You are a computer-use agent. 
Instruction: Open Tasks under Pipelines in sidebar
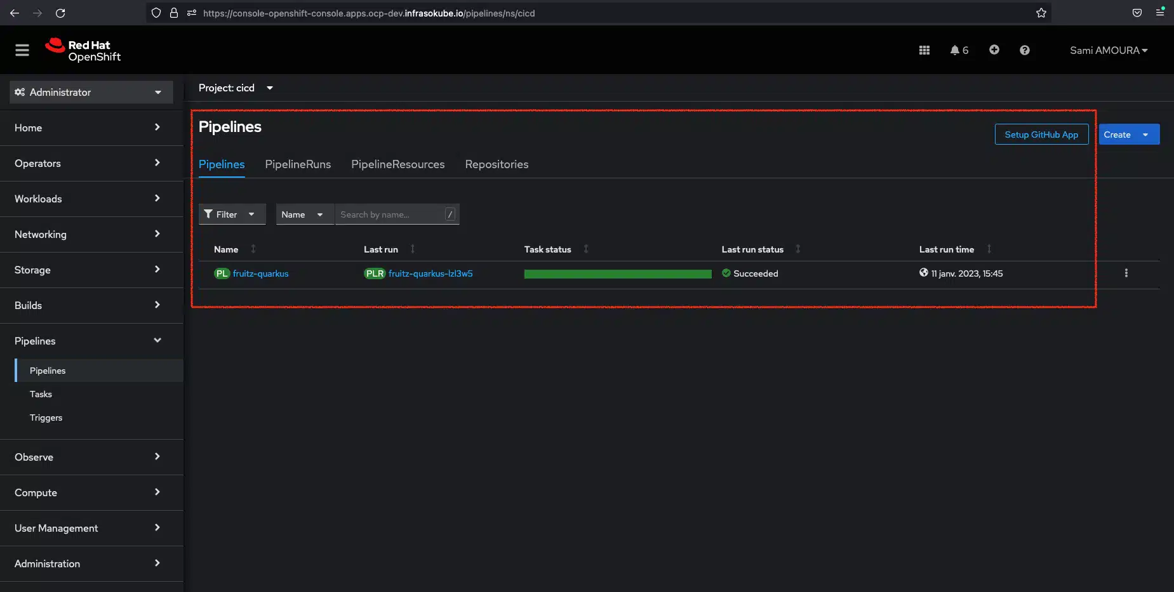pyautogui.click(x=41, y=394)
